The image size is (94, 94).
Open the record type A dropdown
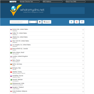tap(33, 22)
